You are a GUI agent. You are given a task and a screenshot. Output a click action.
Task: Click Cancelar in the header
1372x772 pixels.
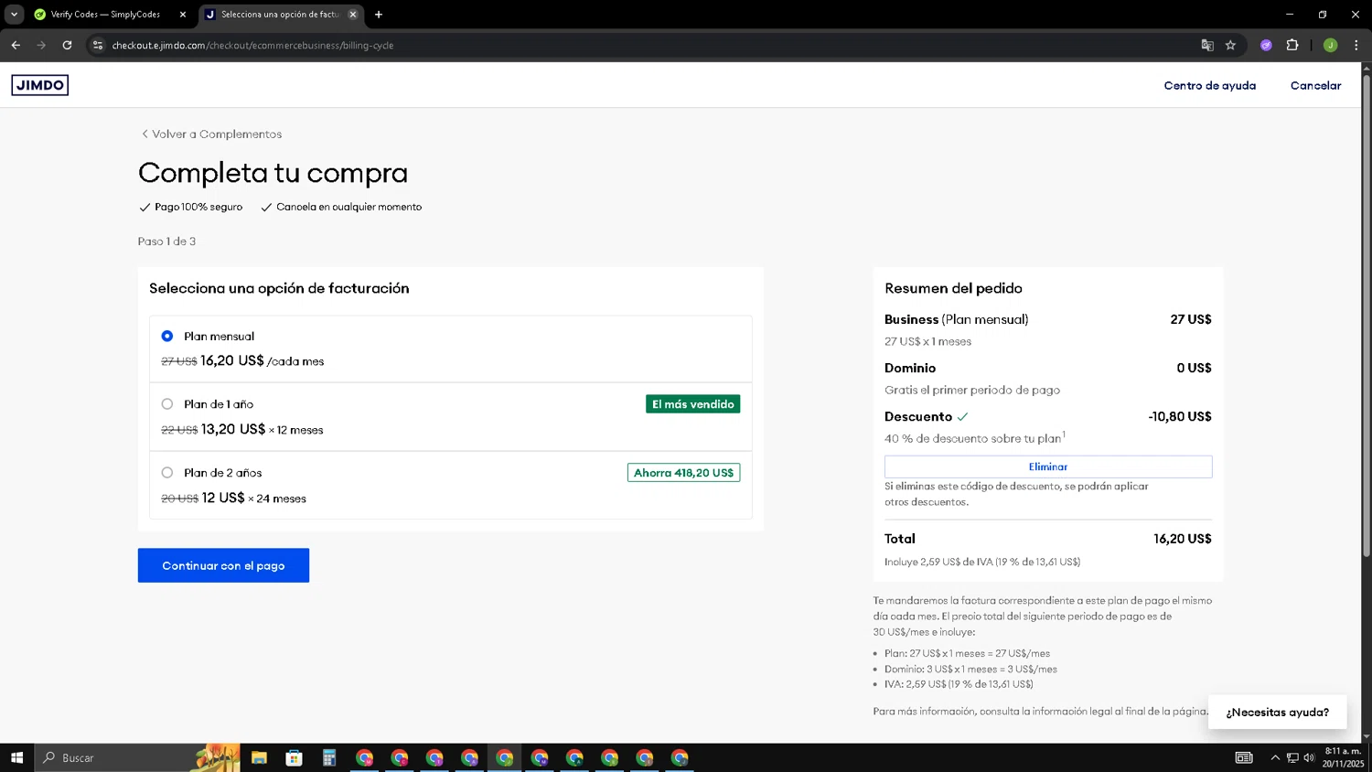pos(1315,85)
